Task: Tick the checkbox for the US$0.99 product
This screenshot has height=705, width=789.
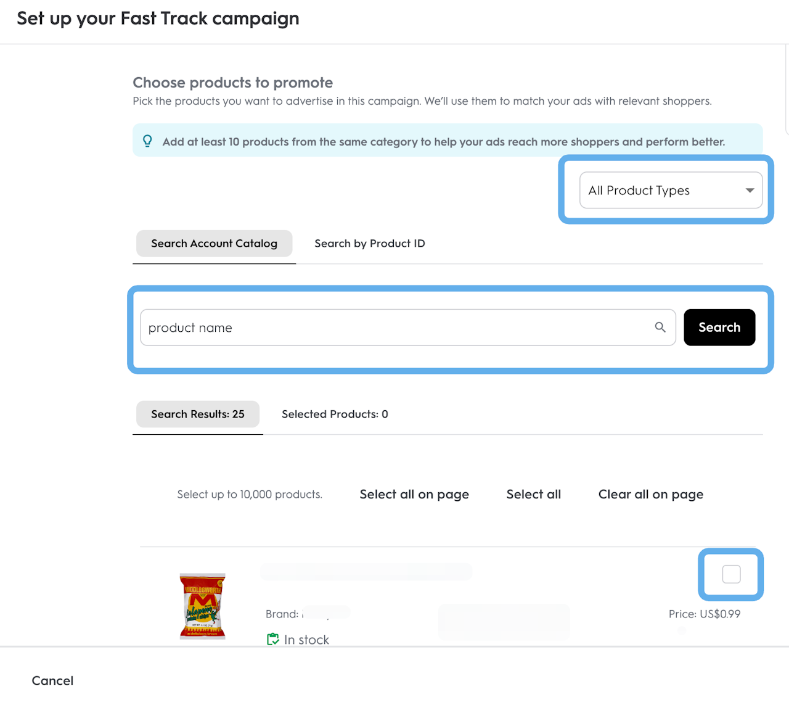Action: 731,574
